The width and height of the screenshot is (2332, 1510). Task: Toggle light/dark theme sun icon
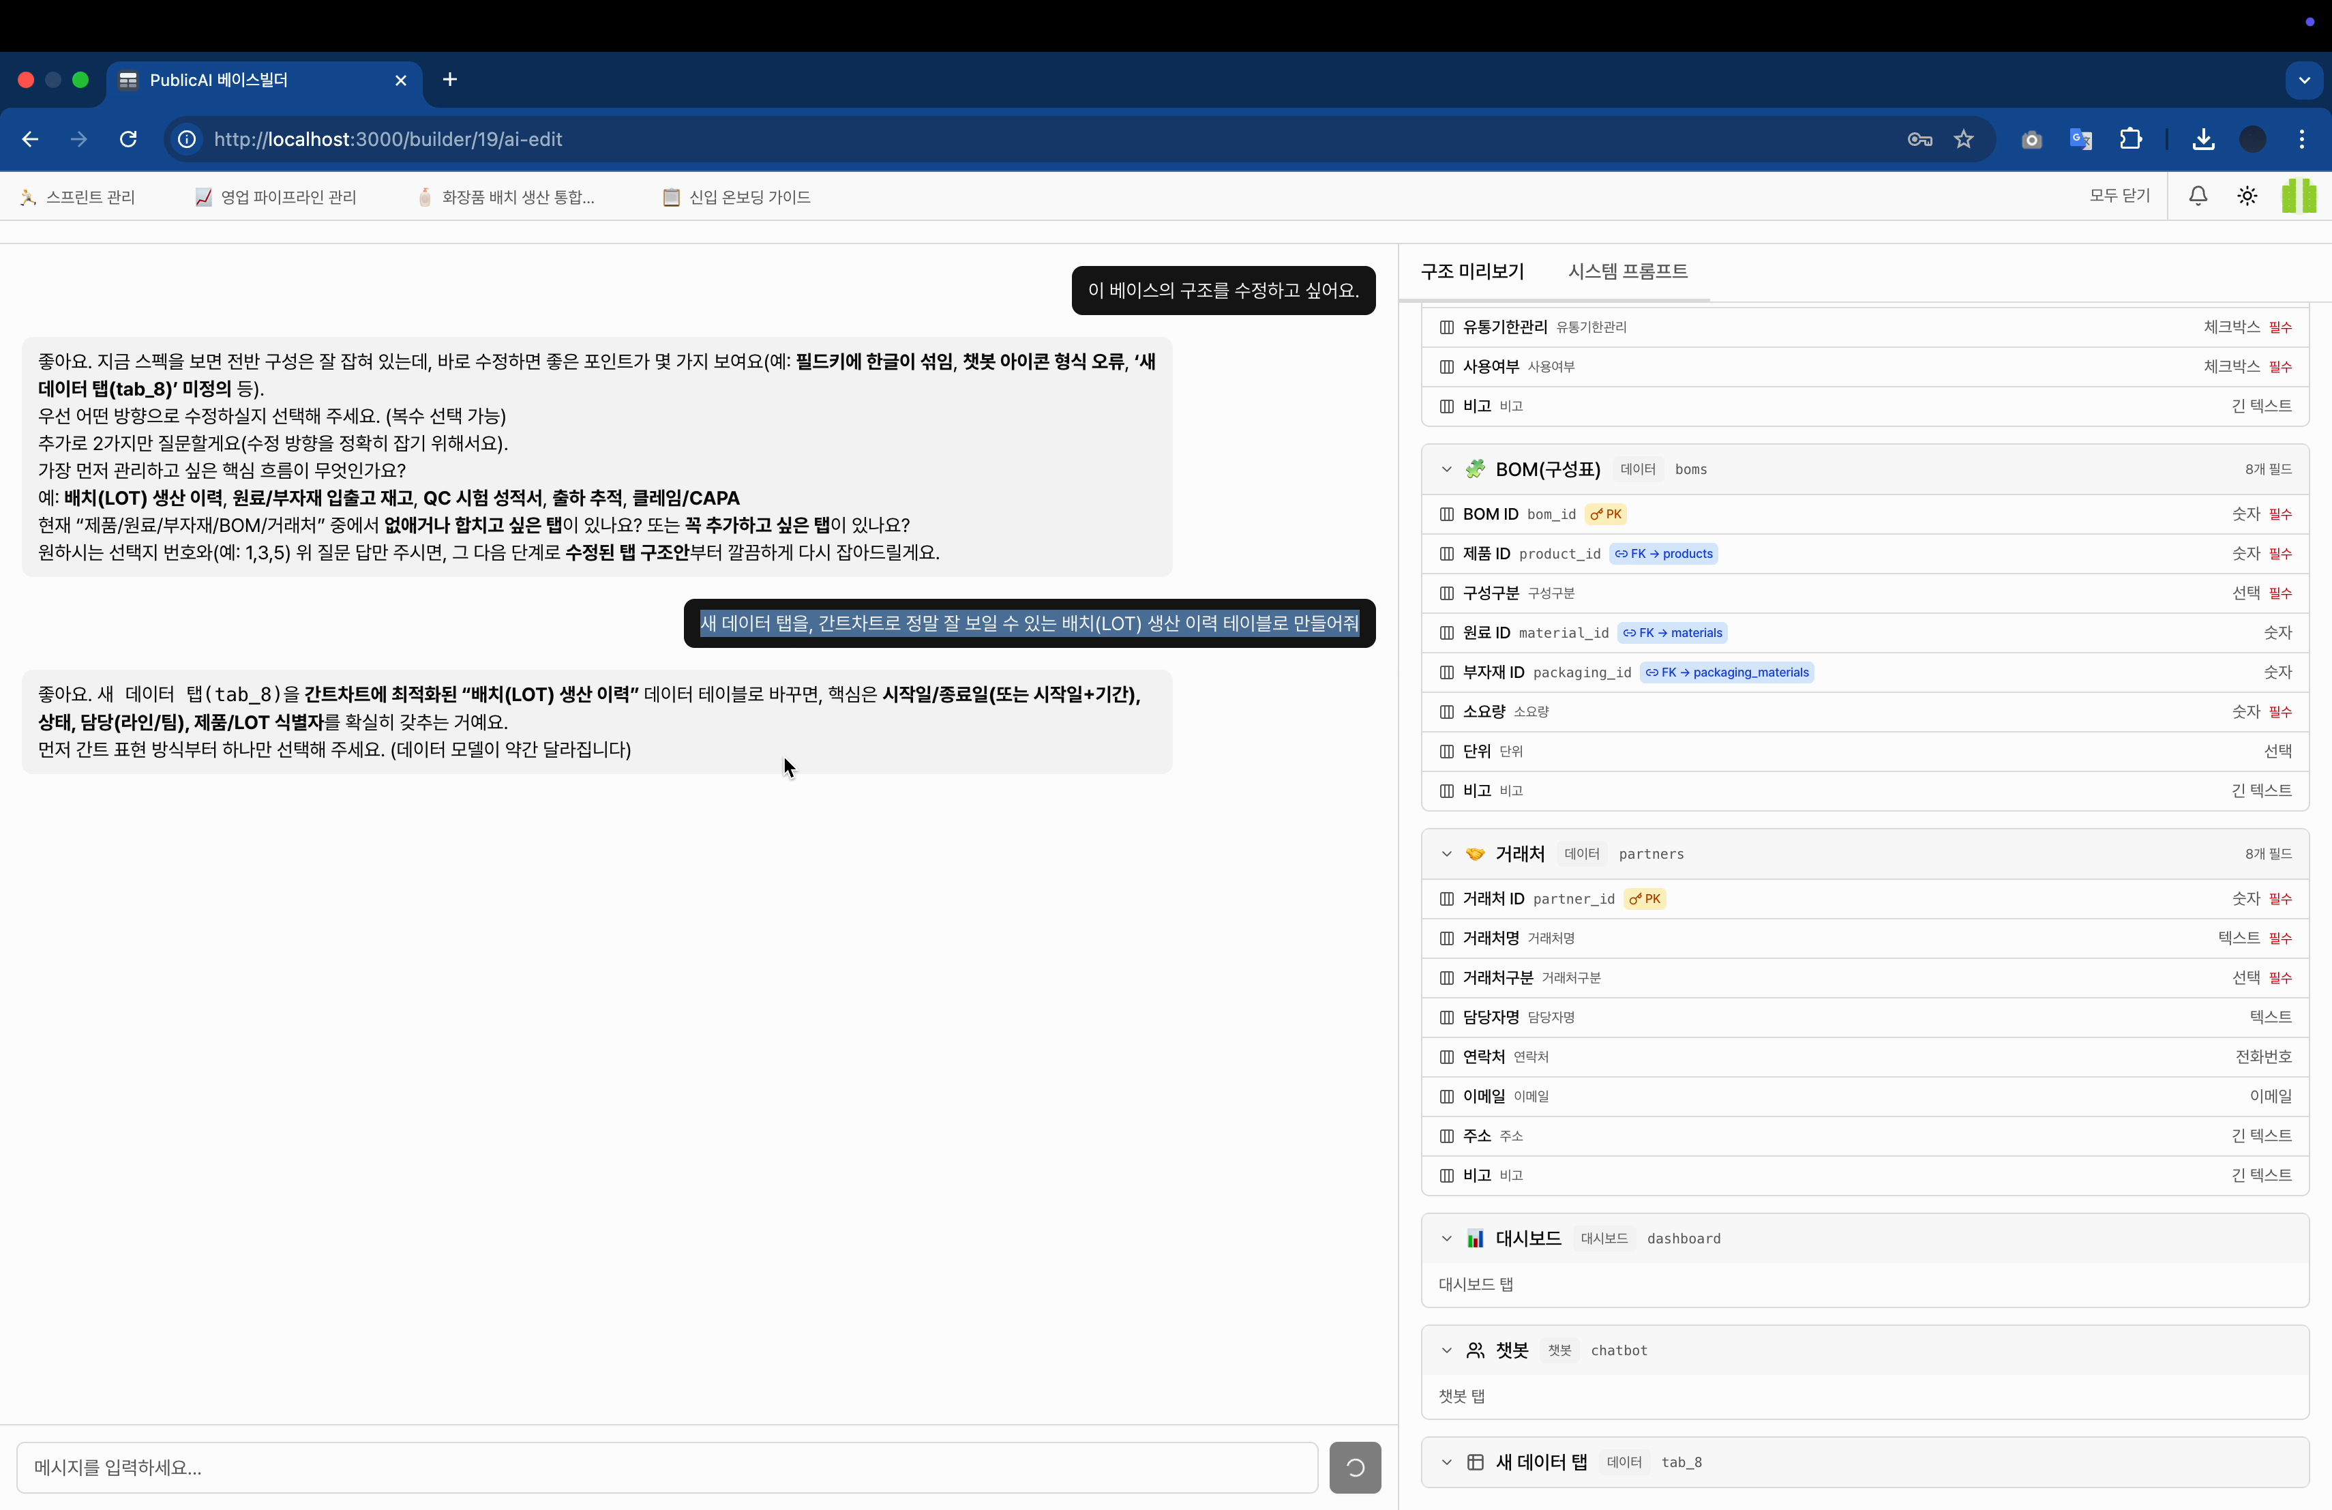coord(2247,196)
